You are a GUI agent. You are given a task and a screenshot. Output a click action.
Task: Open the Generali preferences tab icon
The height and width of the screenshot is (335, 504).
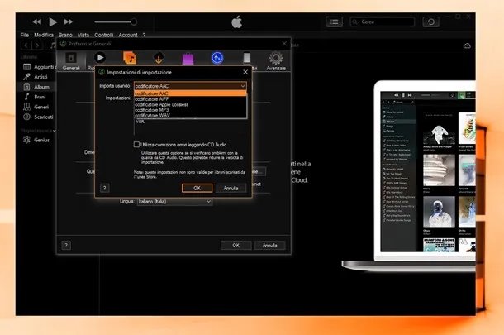pyautogui.click(x=71, y=58)
